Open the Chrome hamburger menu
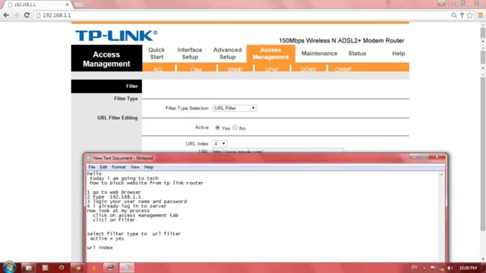The width and height of the screenshot is (486, 273). [x=480, y=15]
